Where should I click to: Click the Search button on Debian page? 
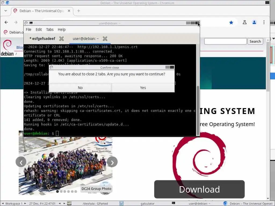255,41
